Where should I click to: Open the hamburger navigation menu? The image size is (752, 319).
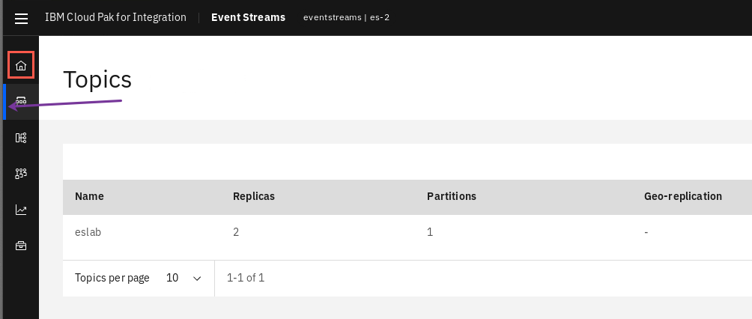[21, 18]
